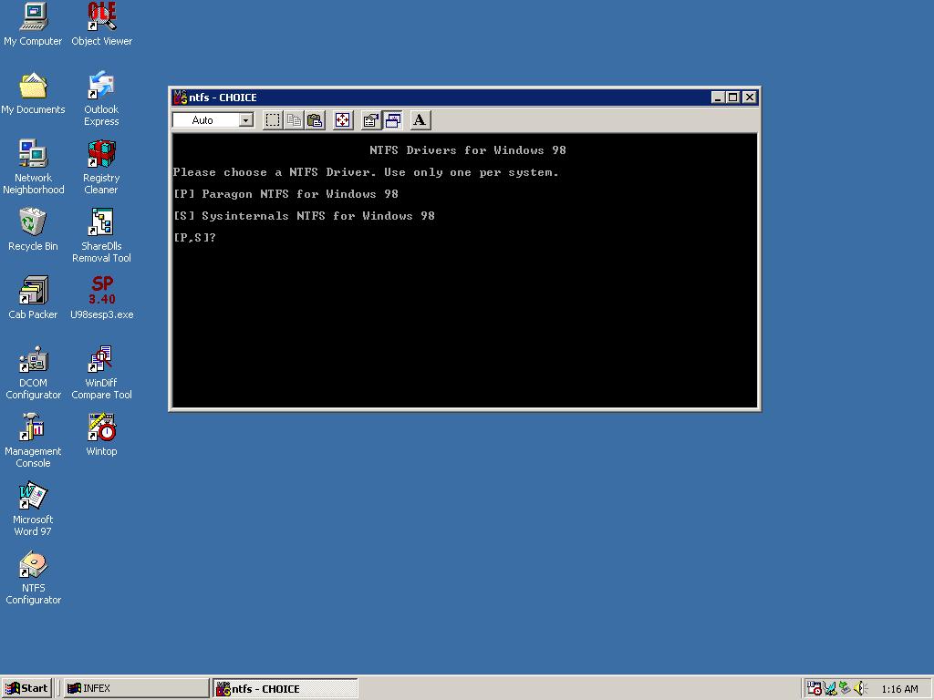Click the heading 'NTFS Drivers for Windows 98'

(468, 150)
